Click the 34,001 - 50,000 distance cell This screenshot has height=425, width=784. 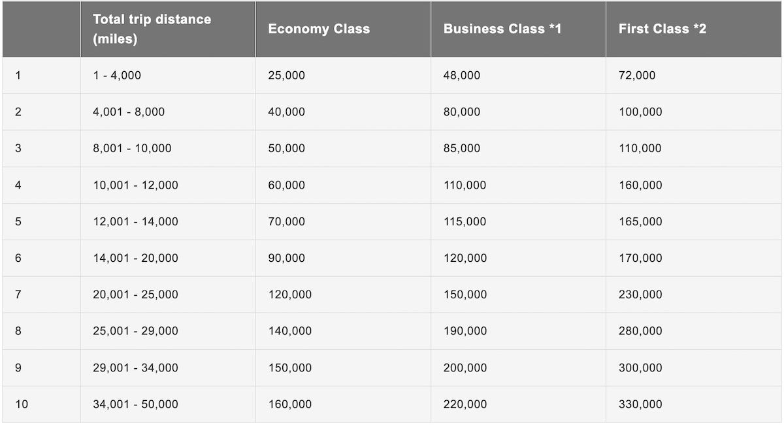pos(135,404)
